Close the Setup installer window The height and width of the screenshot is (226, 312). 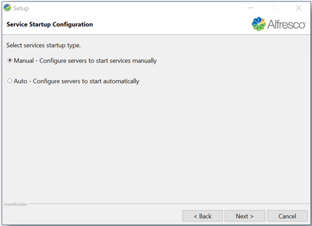pyautogui.click(x=298, y=8)
